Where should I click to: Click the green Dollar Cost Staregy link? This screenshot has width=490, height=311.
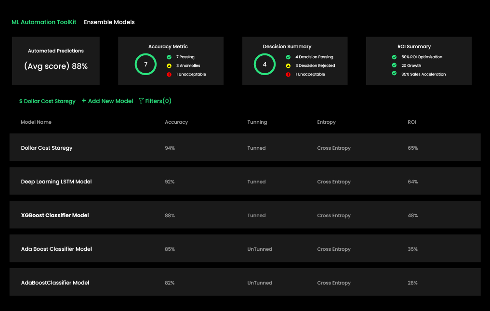coord(47,102)
